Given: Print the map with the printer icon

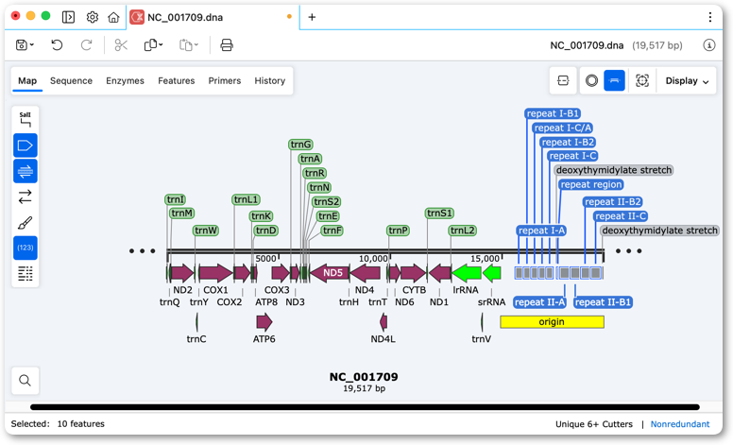Looking at the screenshot, I should click(227, 44).
